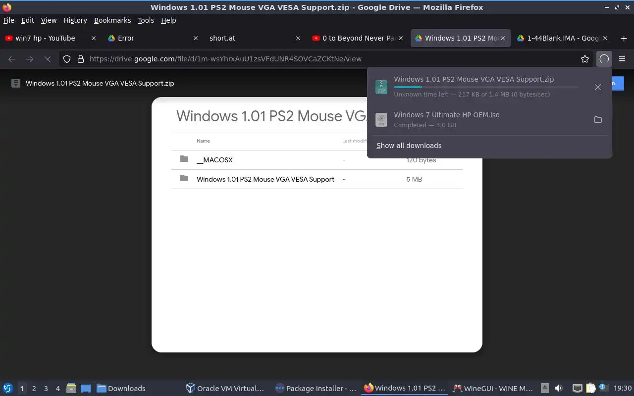Click the eject removable media tray icon
This screenshot has height=396, width=634.
coord(544,388)
